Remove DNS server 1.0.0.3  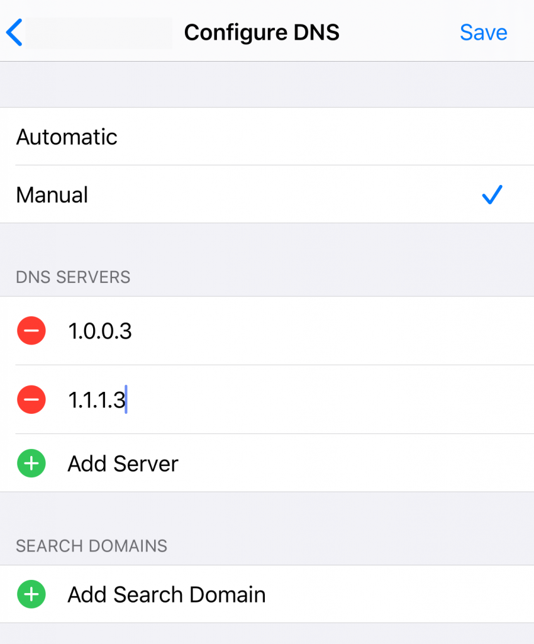point(31,331)
